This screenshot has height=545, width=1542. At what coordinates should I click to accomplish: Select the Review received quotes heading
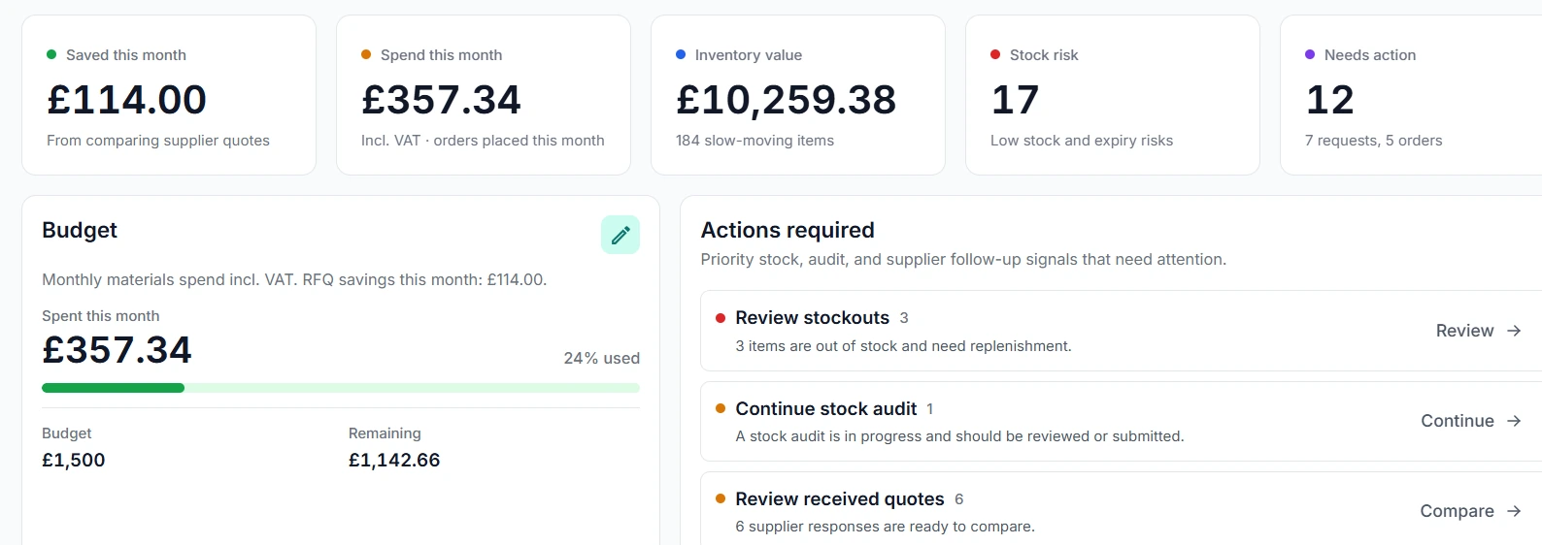[x=840, y=498]
